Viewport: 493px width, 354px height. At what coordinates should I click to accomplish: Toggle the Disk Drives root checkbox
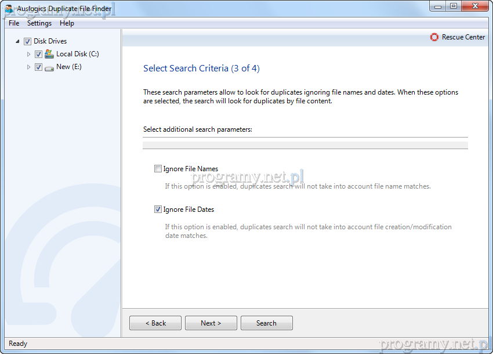(27, 41)
